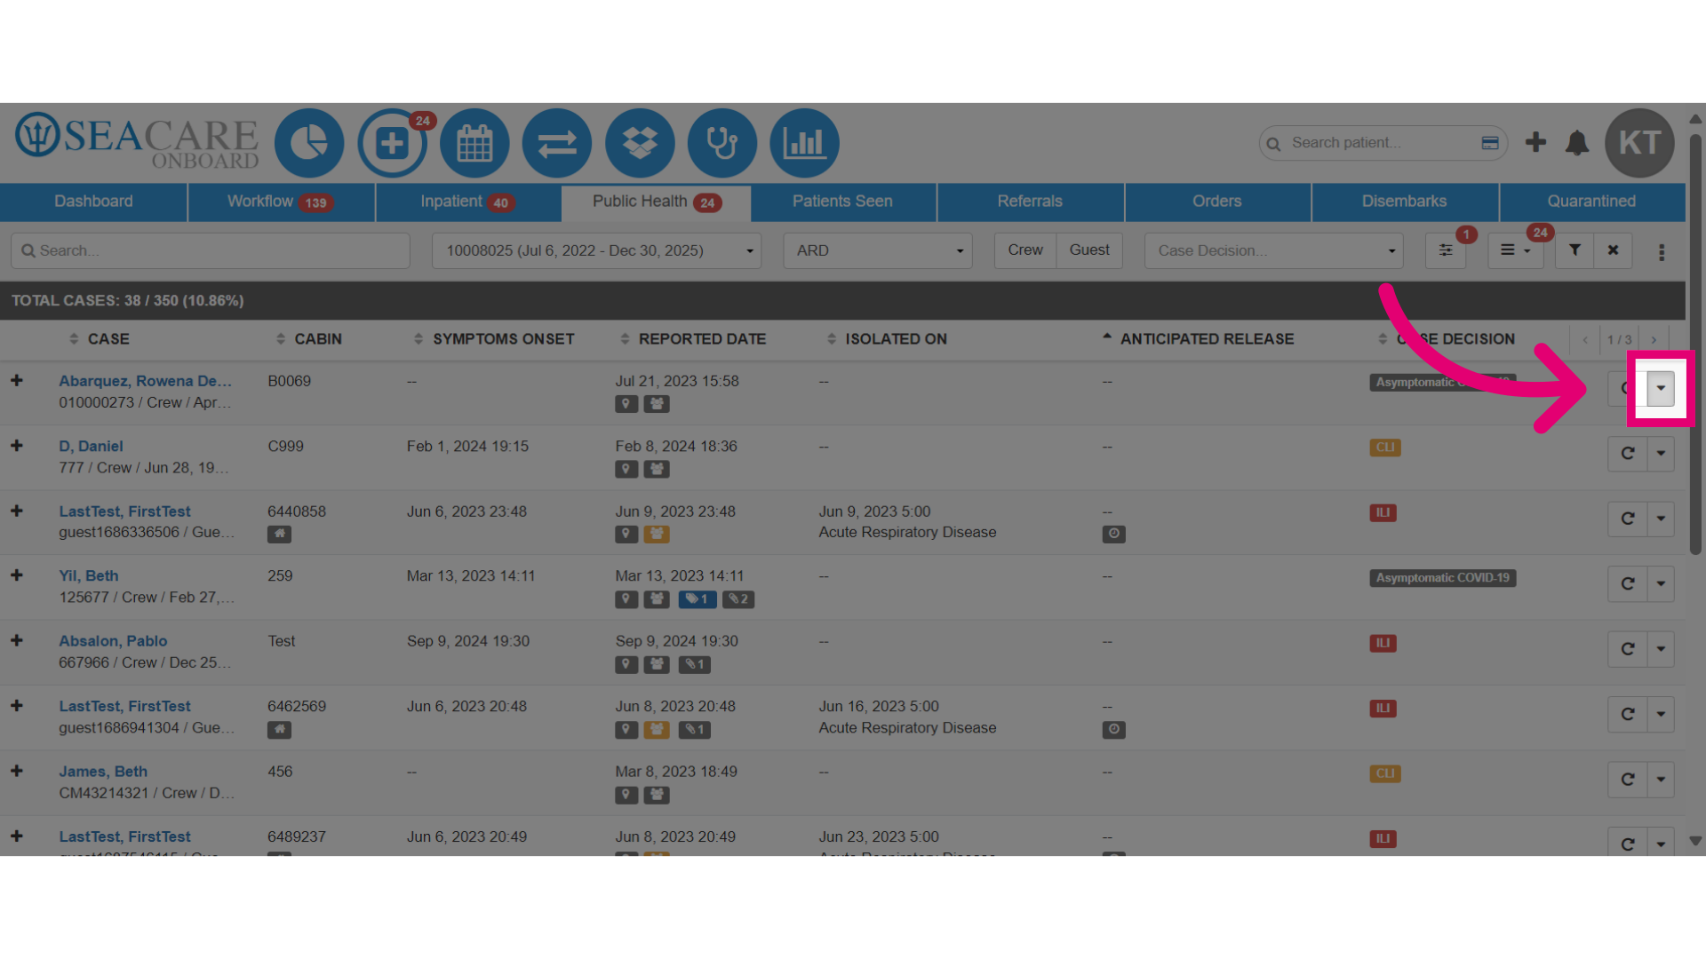Open the vertical three-dot options menu
Screen dimensions: 1706x959
tap(1662, 252)
